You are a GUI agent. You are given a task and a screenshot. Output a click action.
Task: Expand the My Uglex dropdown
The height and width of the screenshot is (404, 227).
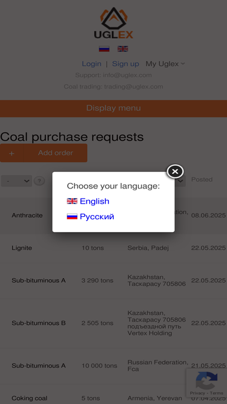tap(165, 64)
